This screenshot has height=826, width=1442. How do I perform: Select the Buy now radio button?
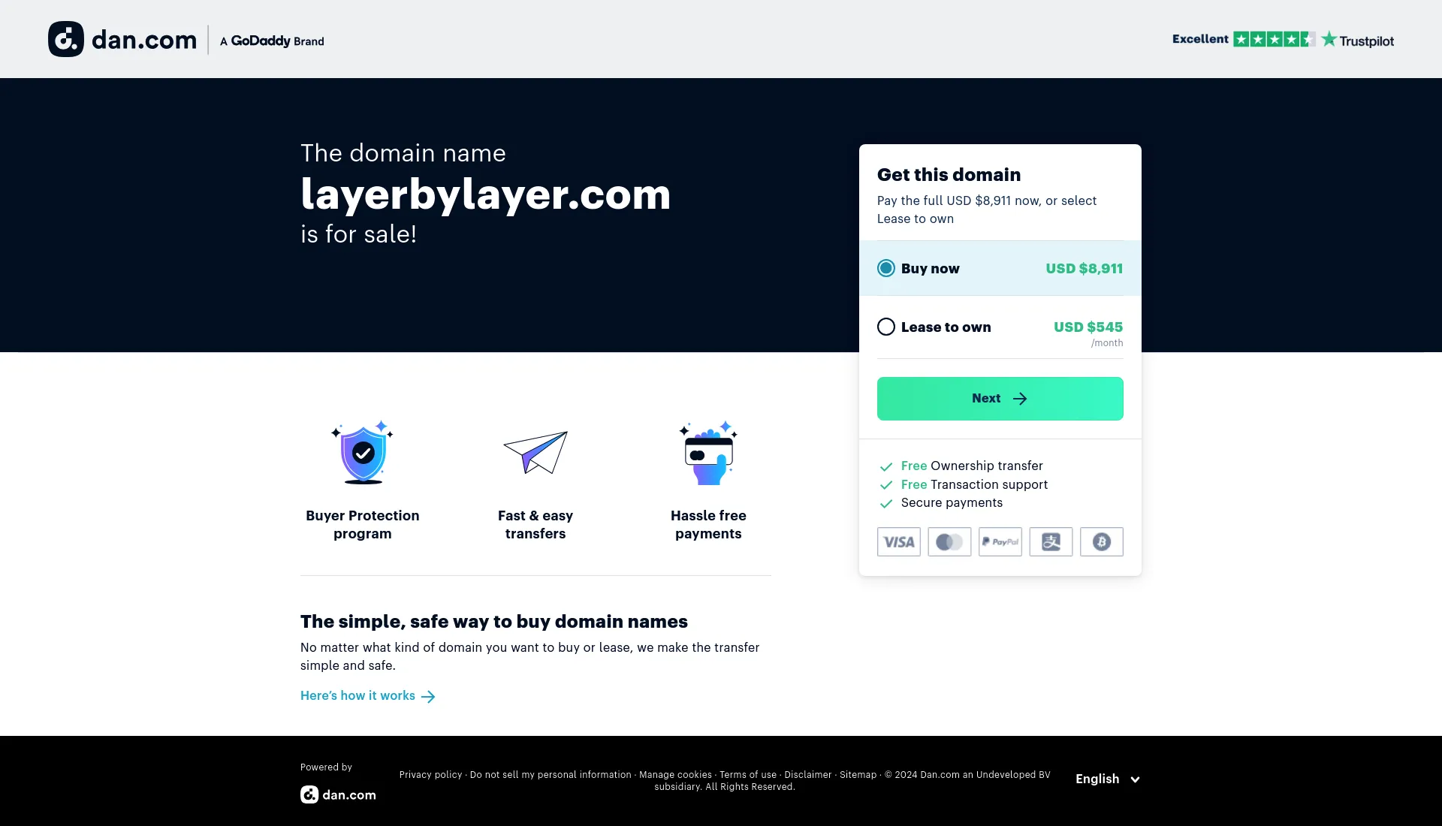pos(885,267)
